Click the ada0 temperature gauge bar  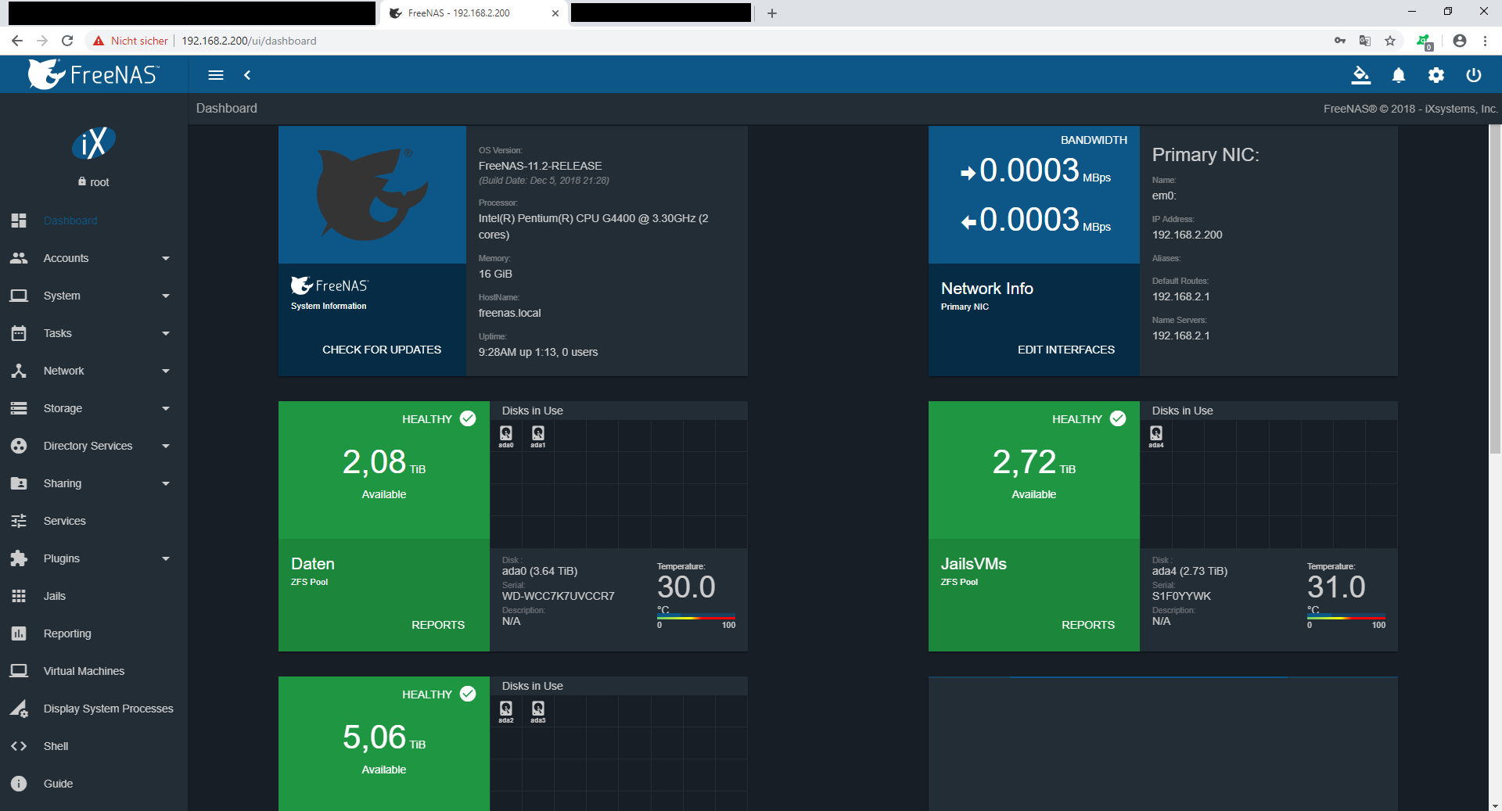click(696, 618)
